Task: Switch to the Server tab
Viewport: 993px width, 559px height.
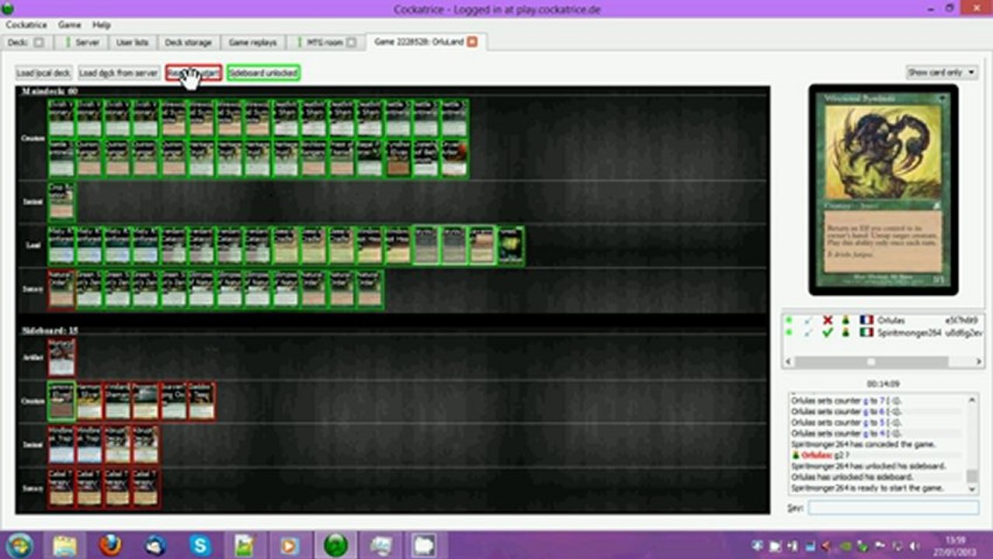Action: point(83,43)
